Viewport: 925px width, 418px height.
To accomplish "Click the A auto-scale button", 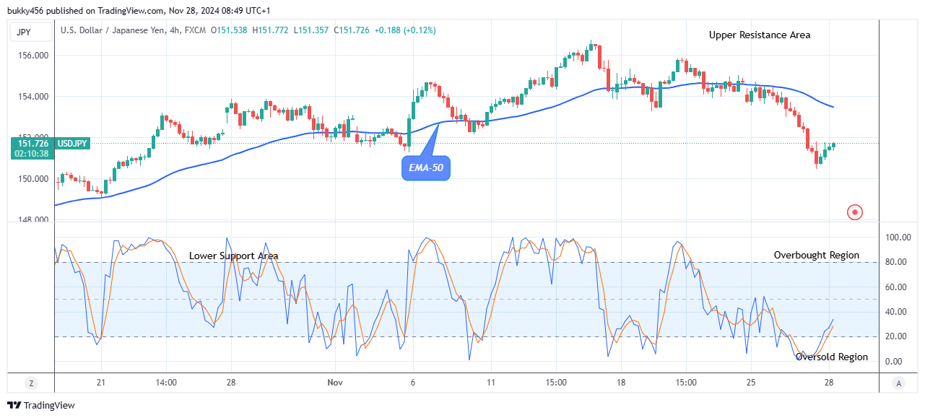I will 898,383.
